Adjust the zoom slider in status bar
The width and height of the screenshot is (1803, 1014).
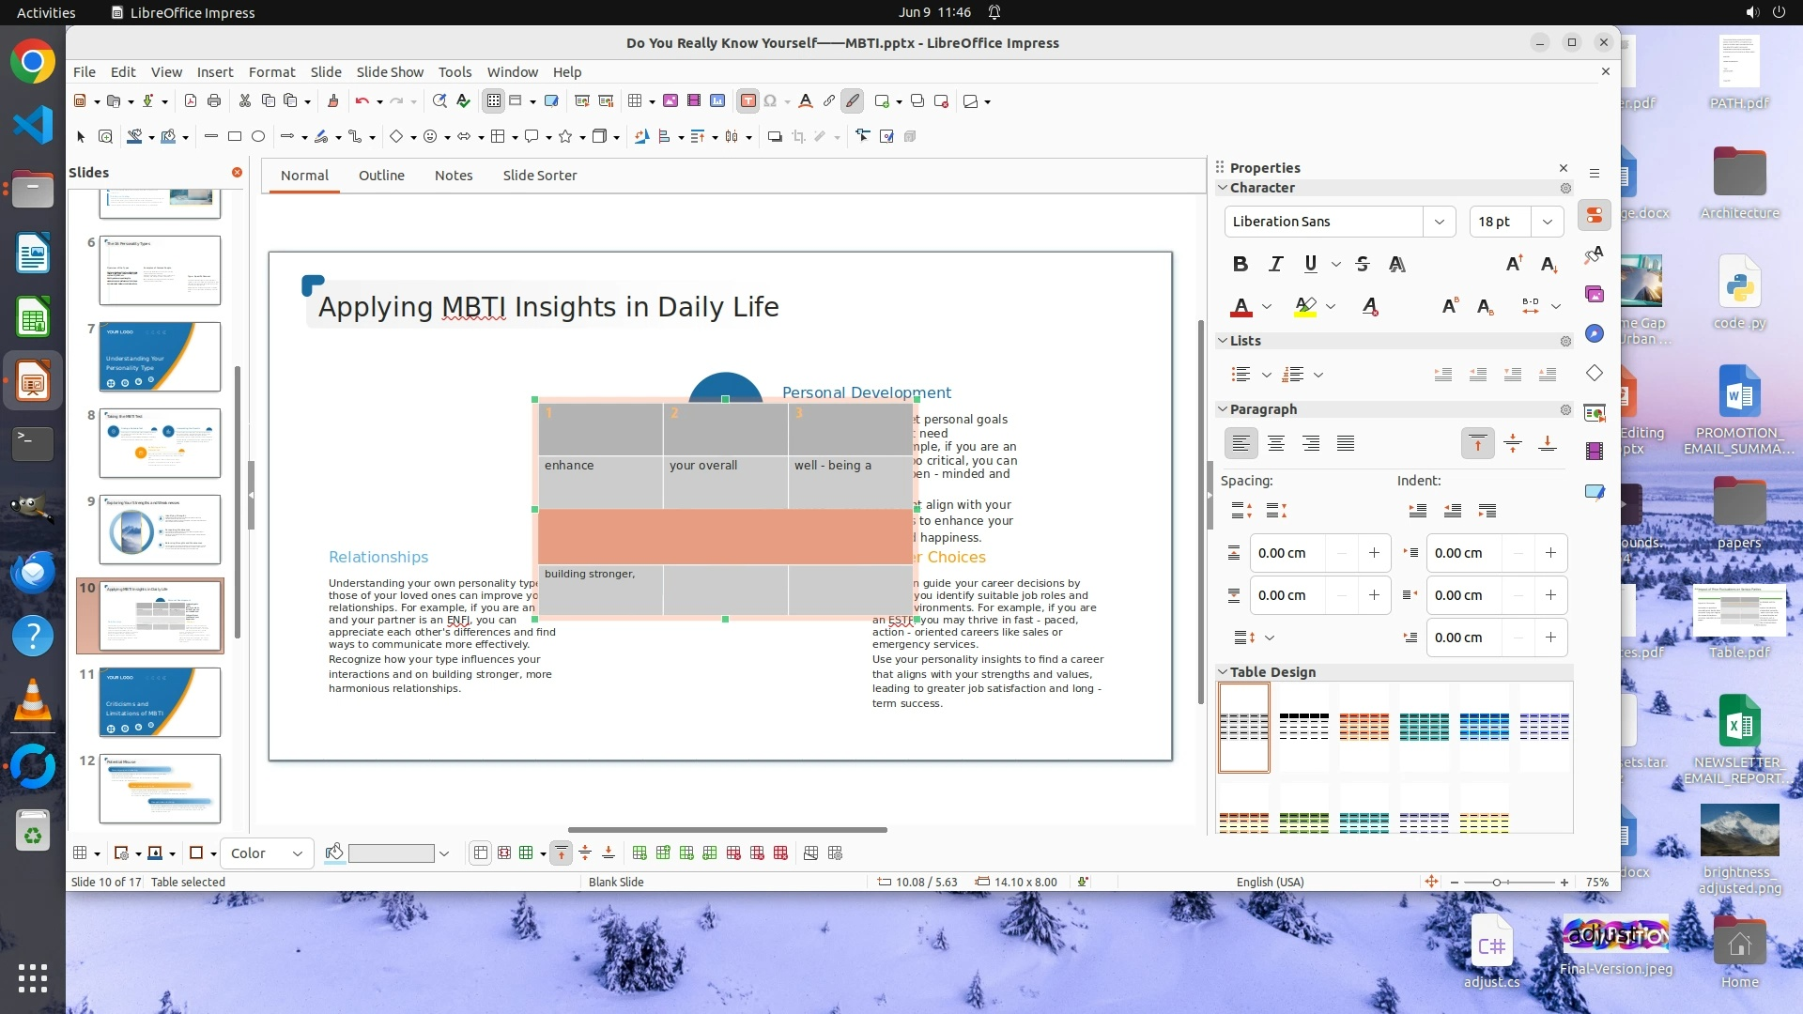tap(1497, 883)
